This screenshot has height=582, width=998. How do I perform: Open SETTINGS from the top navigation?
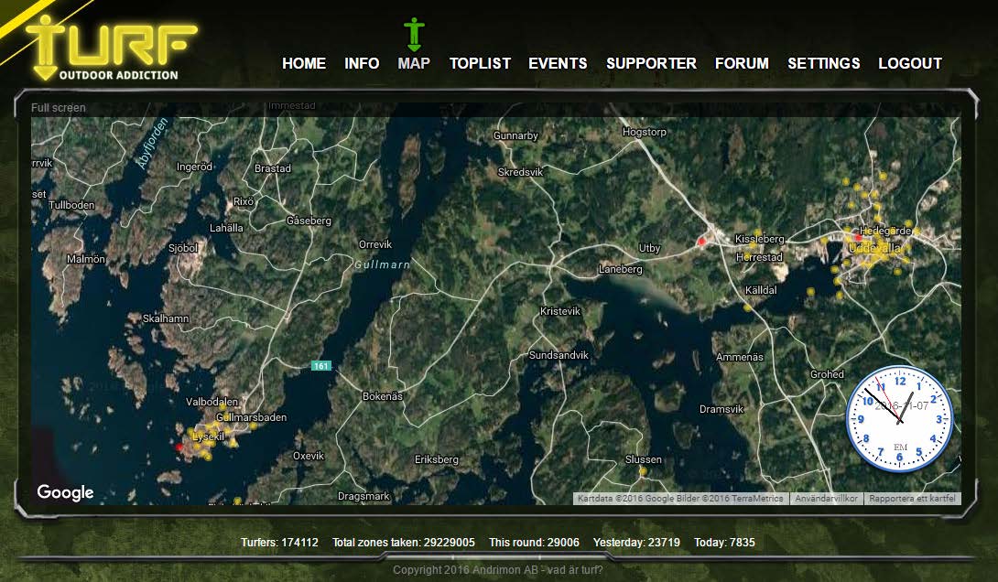coord(824,64)
